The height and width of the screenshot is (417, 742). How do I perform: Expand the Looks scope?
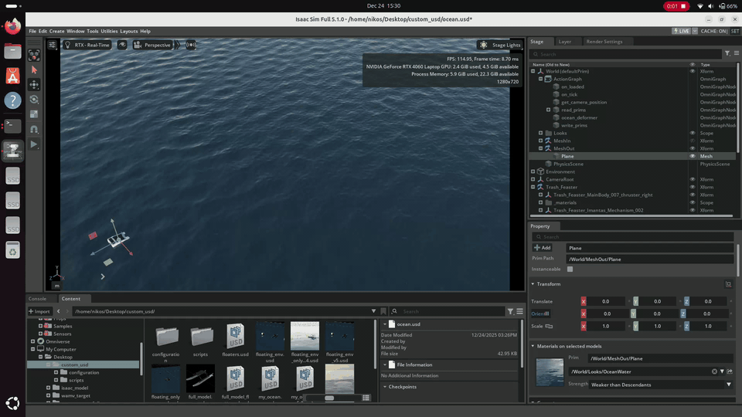coord(540,134)
